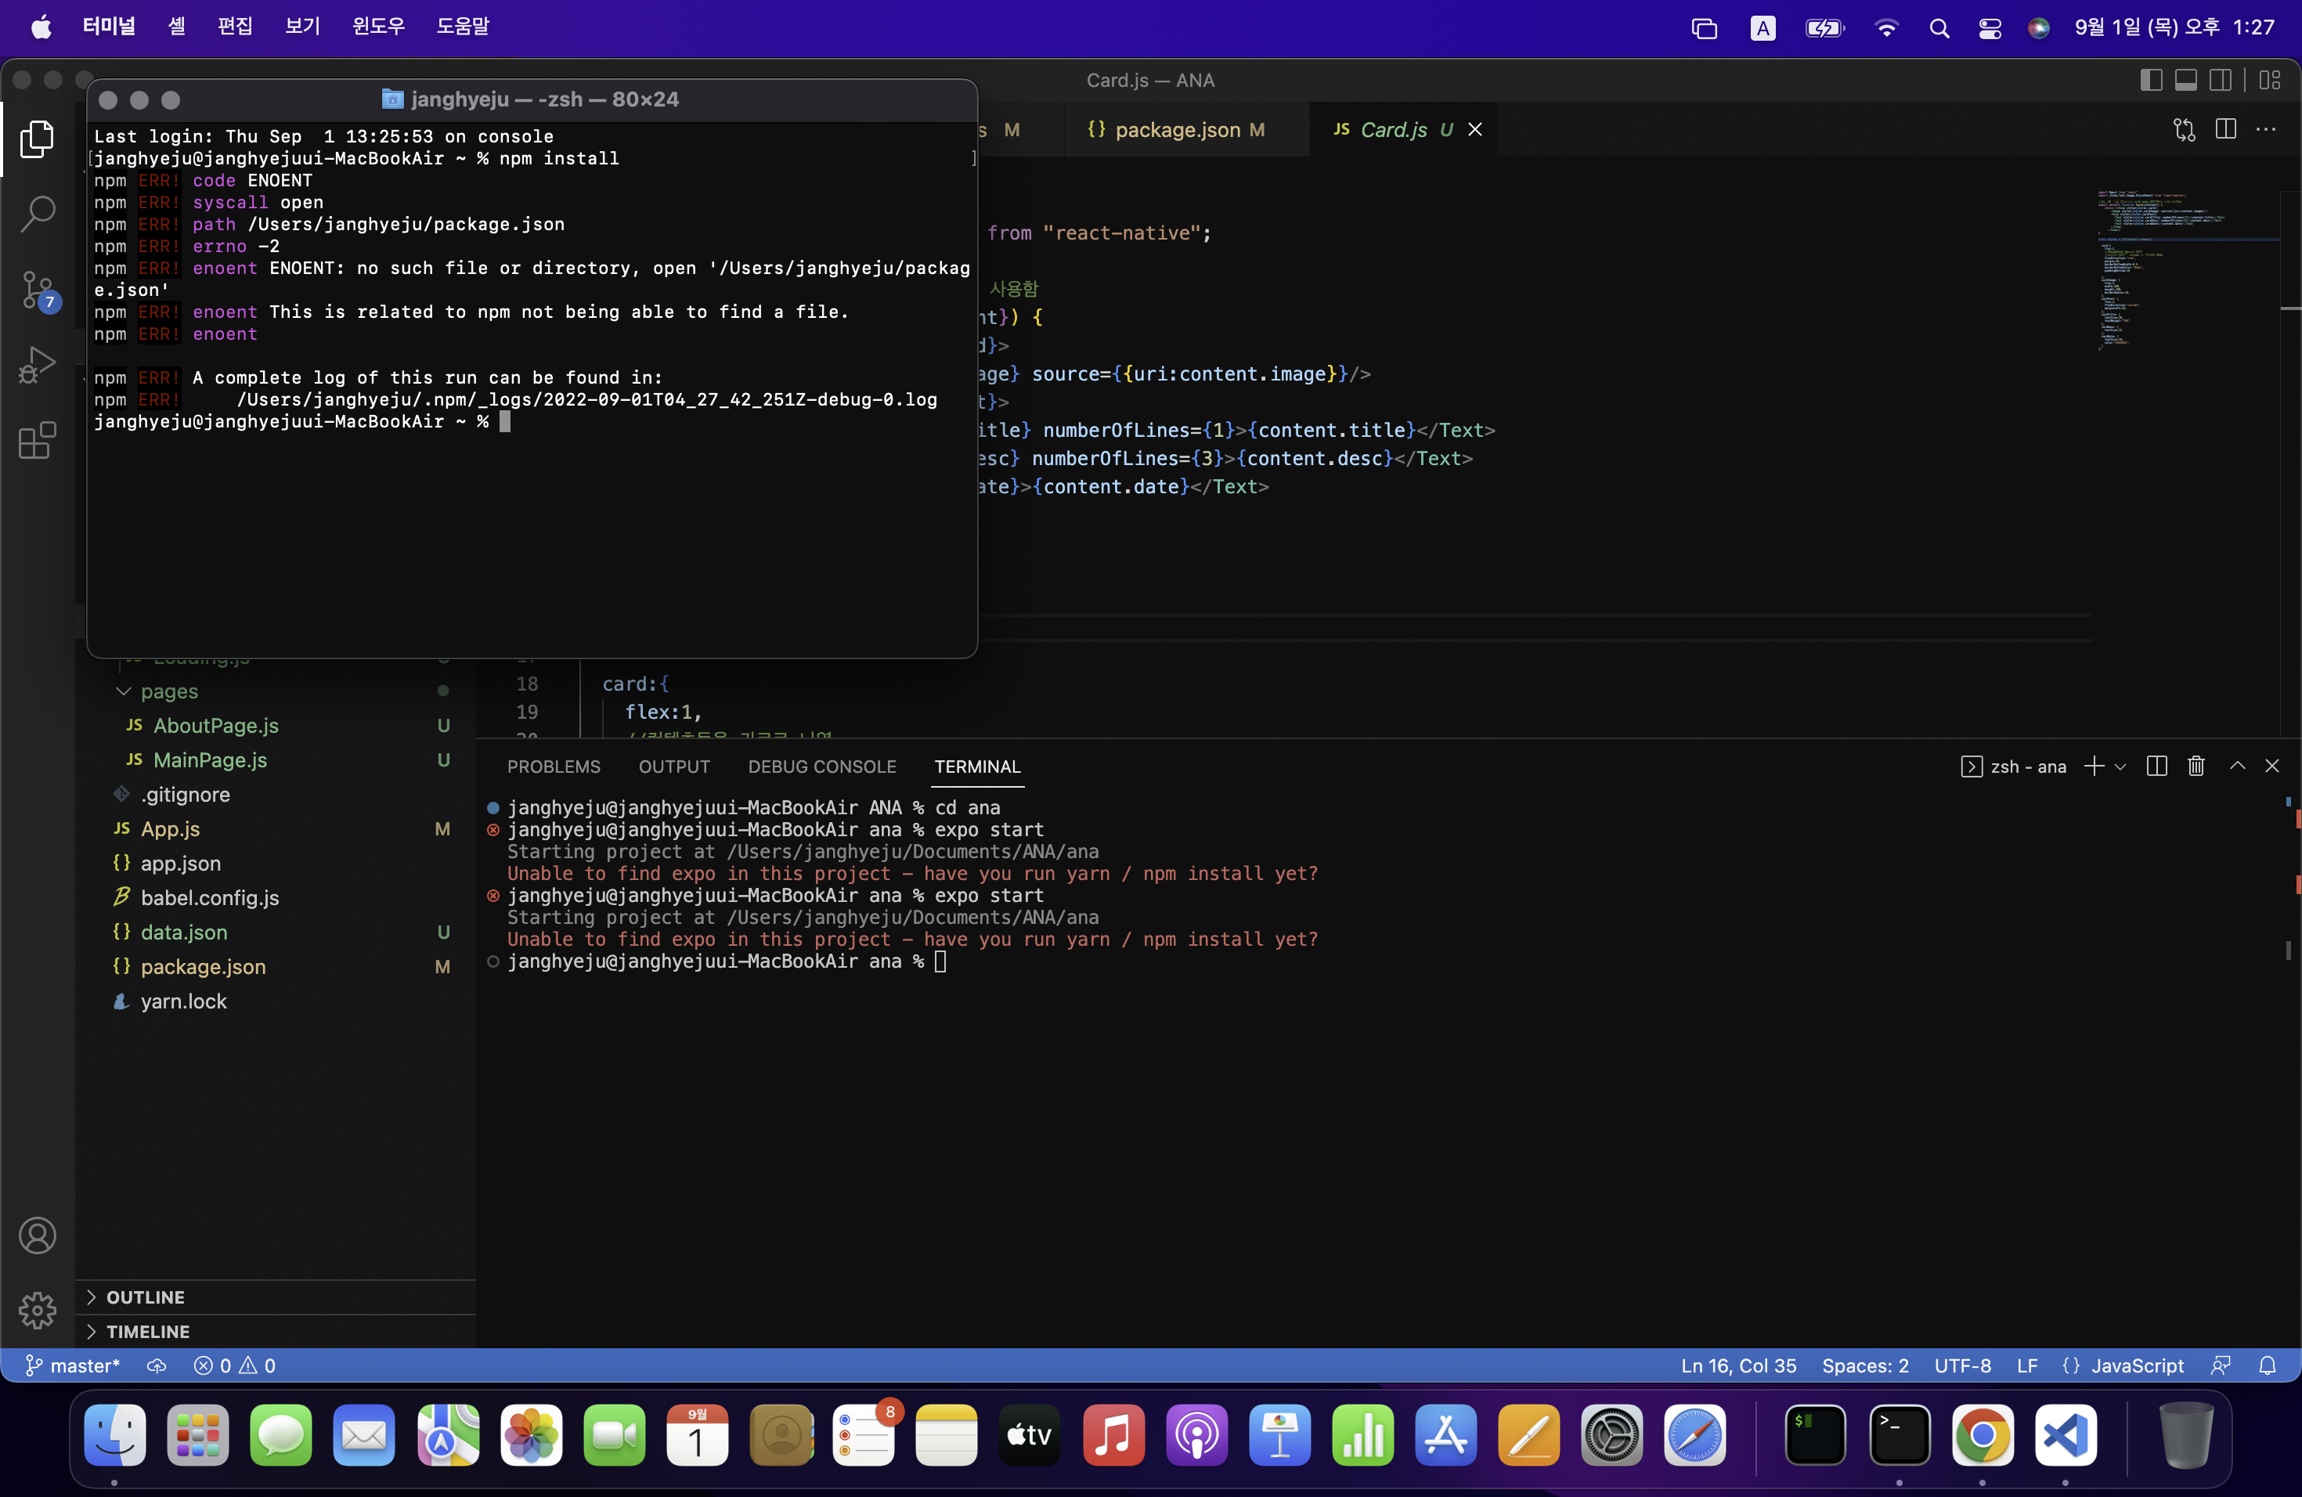This screenshot has width=2302, height=1497.
Task: Select the TERMINAL panel tab
Action: (977, 767)
